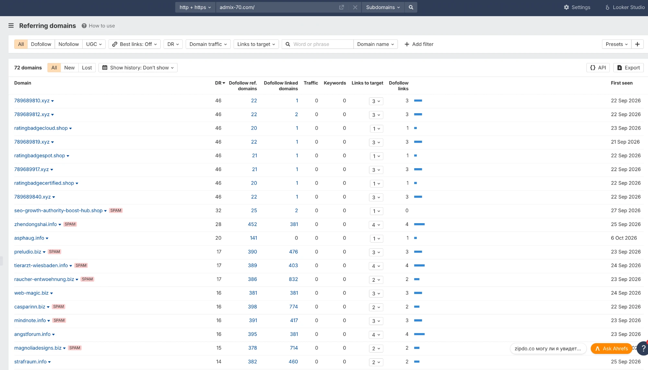Open Subdomains mode dropdown
The image size is (648, 370).
pos(383,7)
